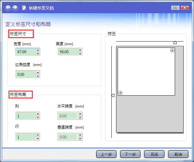Click the 标签尺寸 group heading
This screenshot has height=162, width=194.
(18, 34)
